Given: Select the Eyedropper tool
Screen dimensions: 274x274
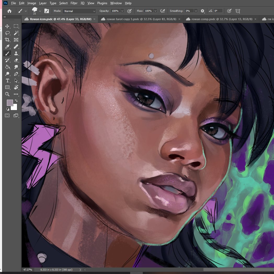Looking at the screenshot, I should coord(7,47).
